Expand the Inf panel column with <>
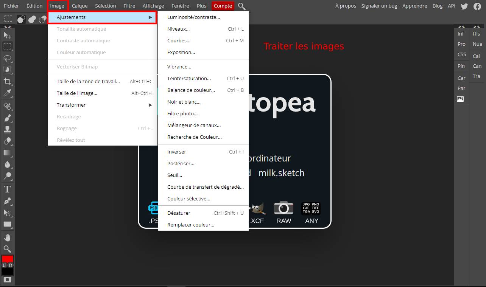This screenshot has height=287, width=486. pyautogui.click(x=461, y=27)
